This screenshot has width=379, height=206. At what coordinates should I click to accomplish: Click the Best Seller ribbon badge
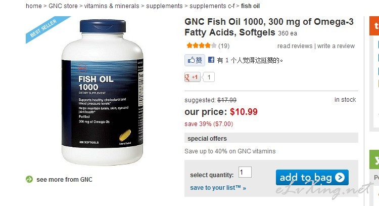pos(46,28)
